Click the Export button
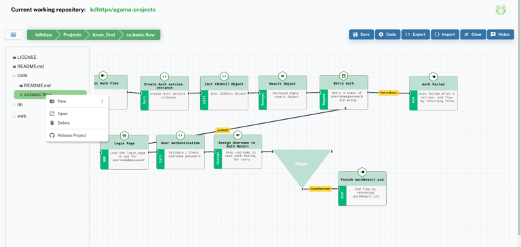521x247 pixels. (415, 35)
